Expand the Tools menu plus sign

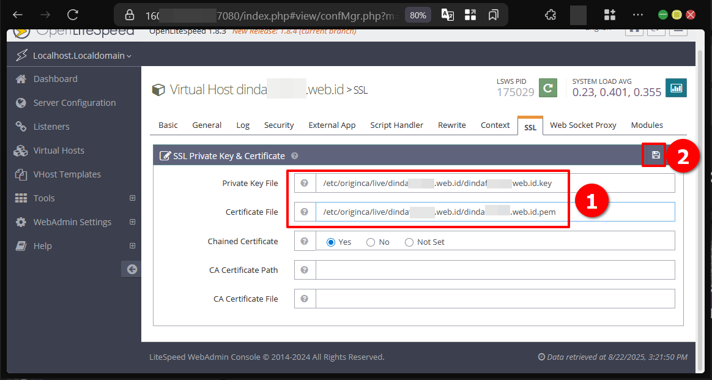pyautogui.click(x=133, y=198)
